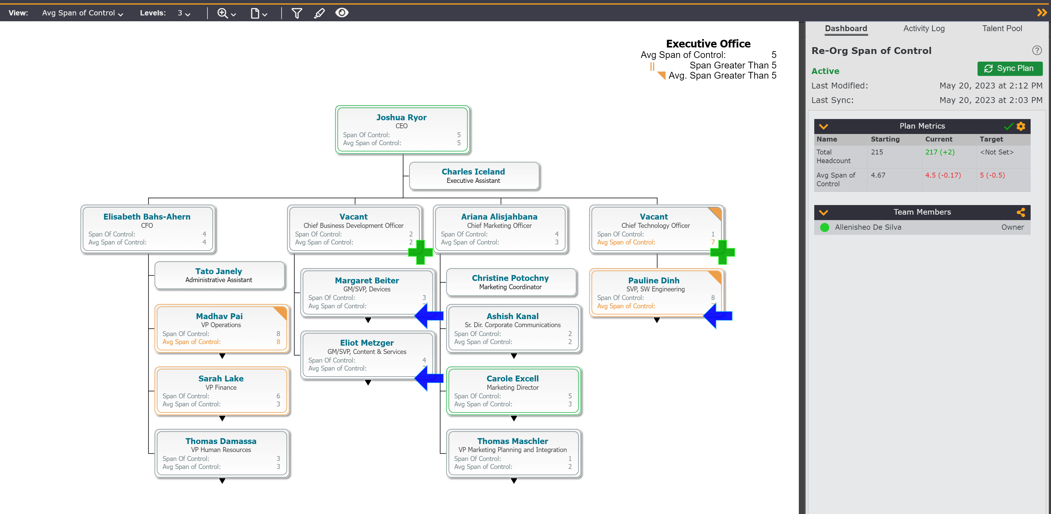Screen dimensions: 1051x514
Task: Open Plan Metrics gear settings
Action: tap(1020, 126)
